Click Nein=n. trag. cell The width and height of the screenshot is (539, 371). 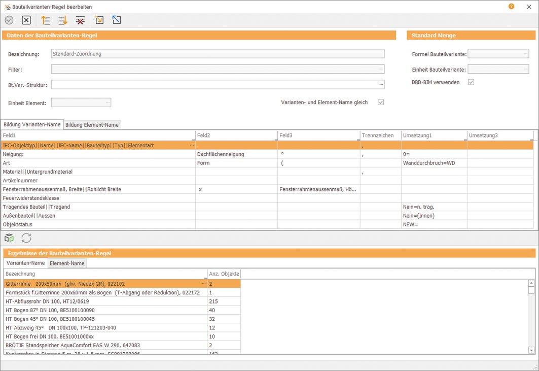(x=434, y=207)
